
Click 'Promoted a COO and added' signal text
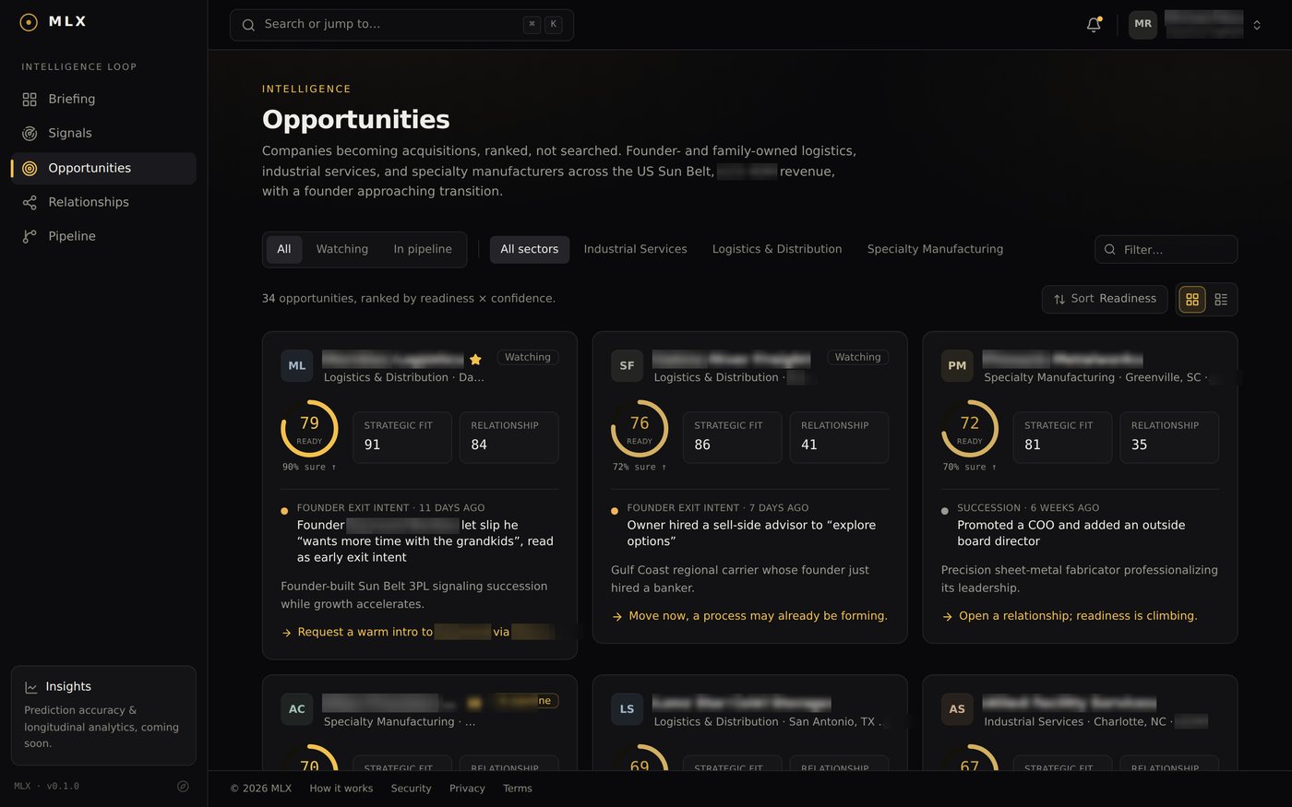pyautogui.click(x=1071, y=534)
